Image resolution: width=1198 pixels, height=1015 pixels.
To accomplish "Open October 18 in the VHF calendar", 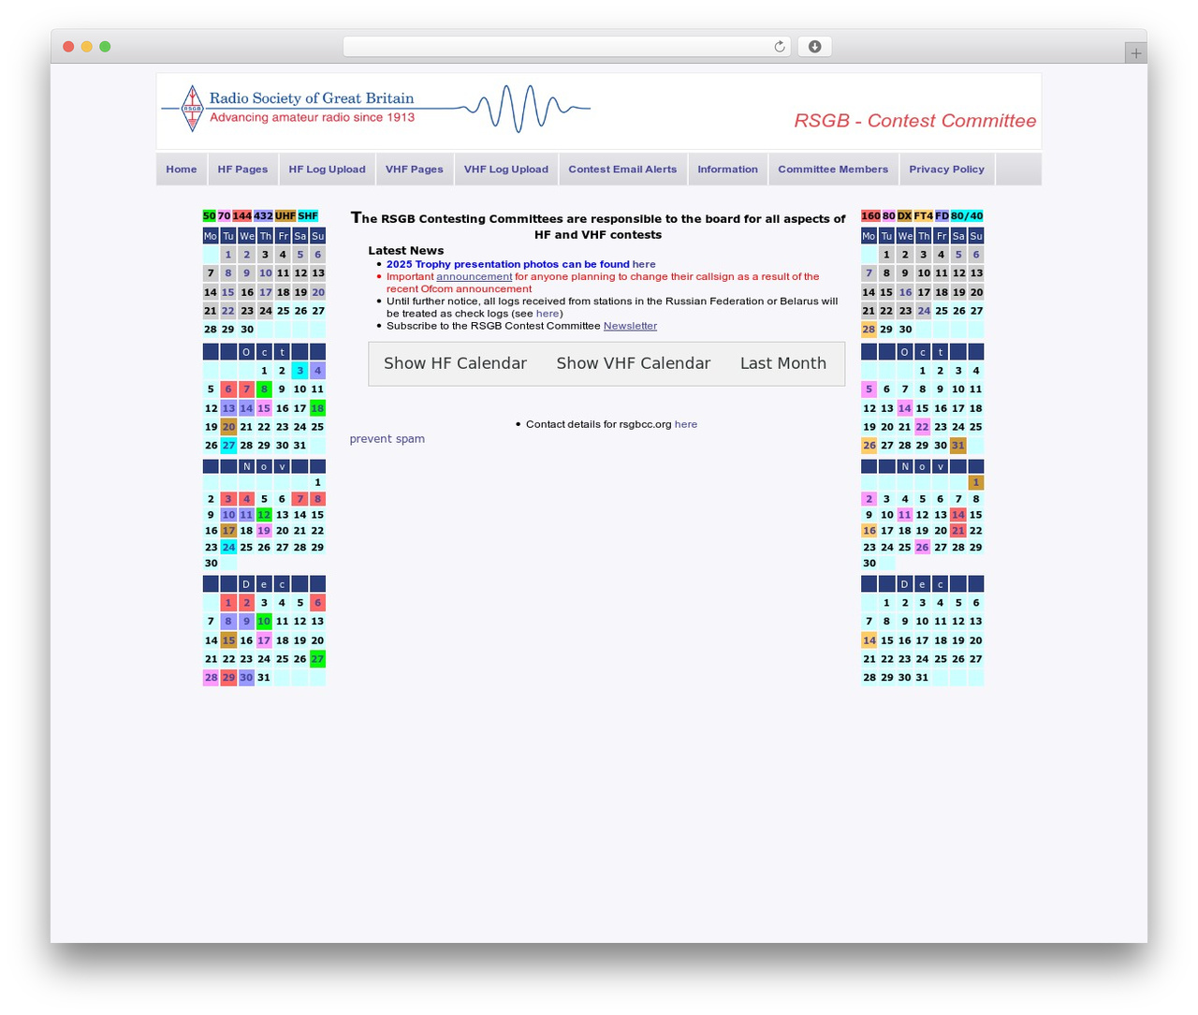I will (318, 408).
